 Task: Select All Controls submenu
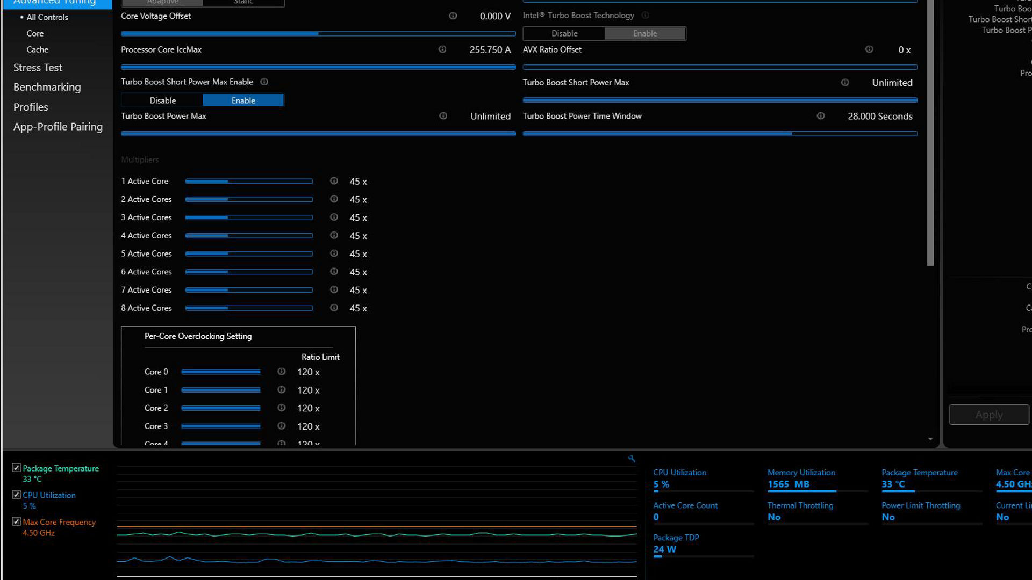(47, 17)
